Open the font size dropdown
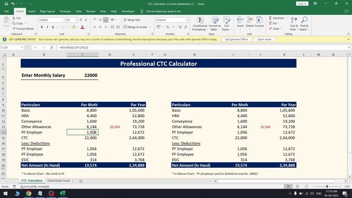 tap(76, 20)
